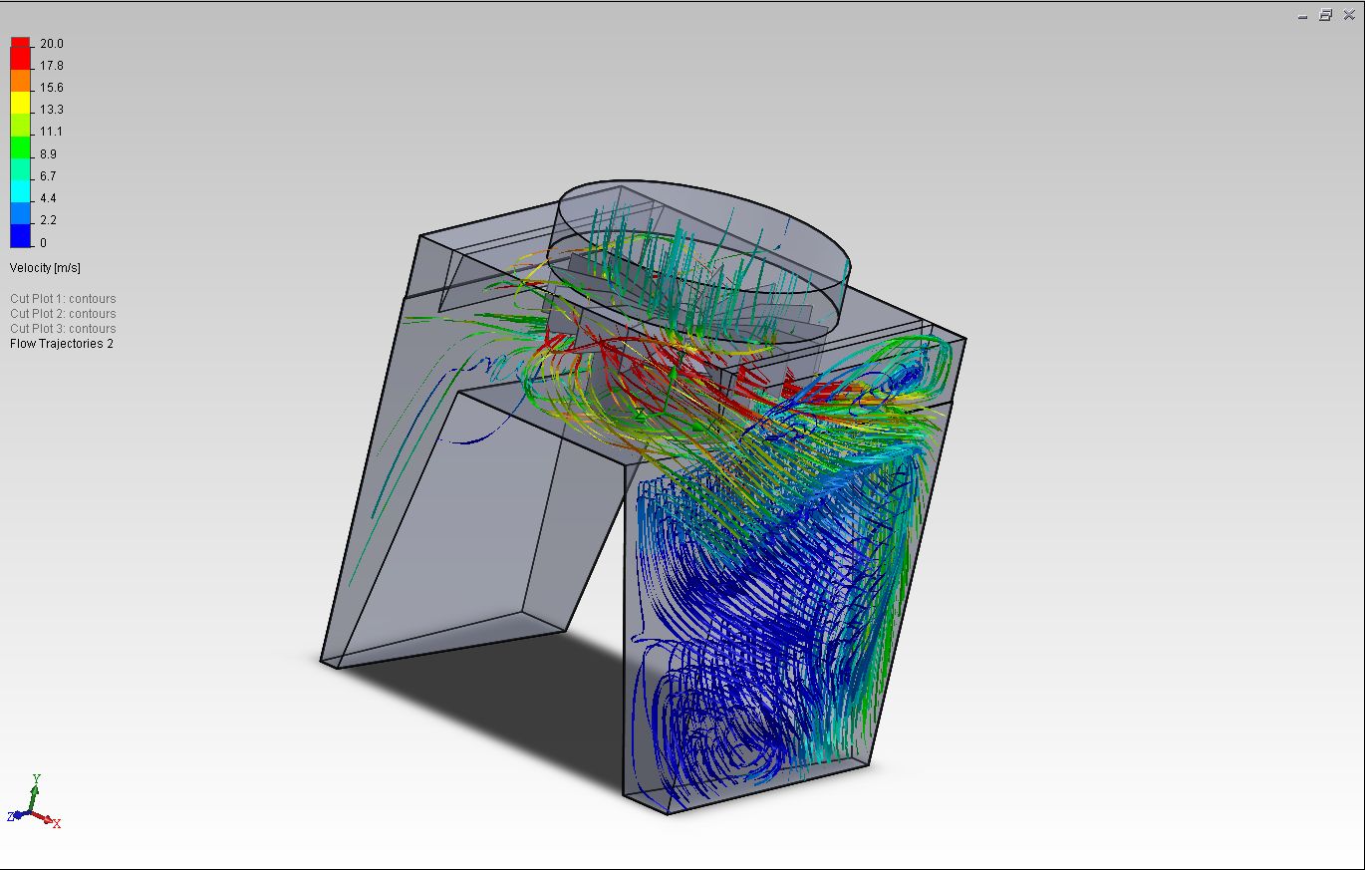The height and width of the screenshot is (870, 1365).
Task: Select the legend value 2.2
Action: point(49,220)
